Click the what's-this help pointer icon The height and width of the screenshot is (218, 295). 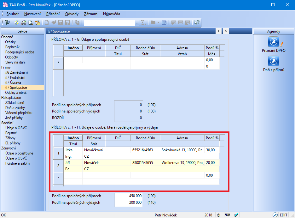coord(197,23)
